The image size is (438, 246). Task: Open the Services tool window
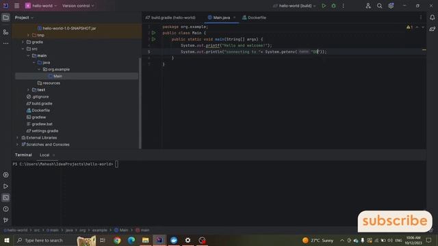click(x=5, y=175)
